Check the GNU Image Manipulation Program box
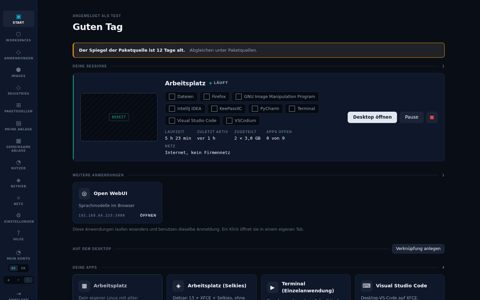480x300 pixels. coord(239,97)
